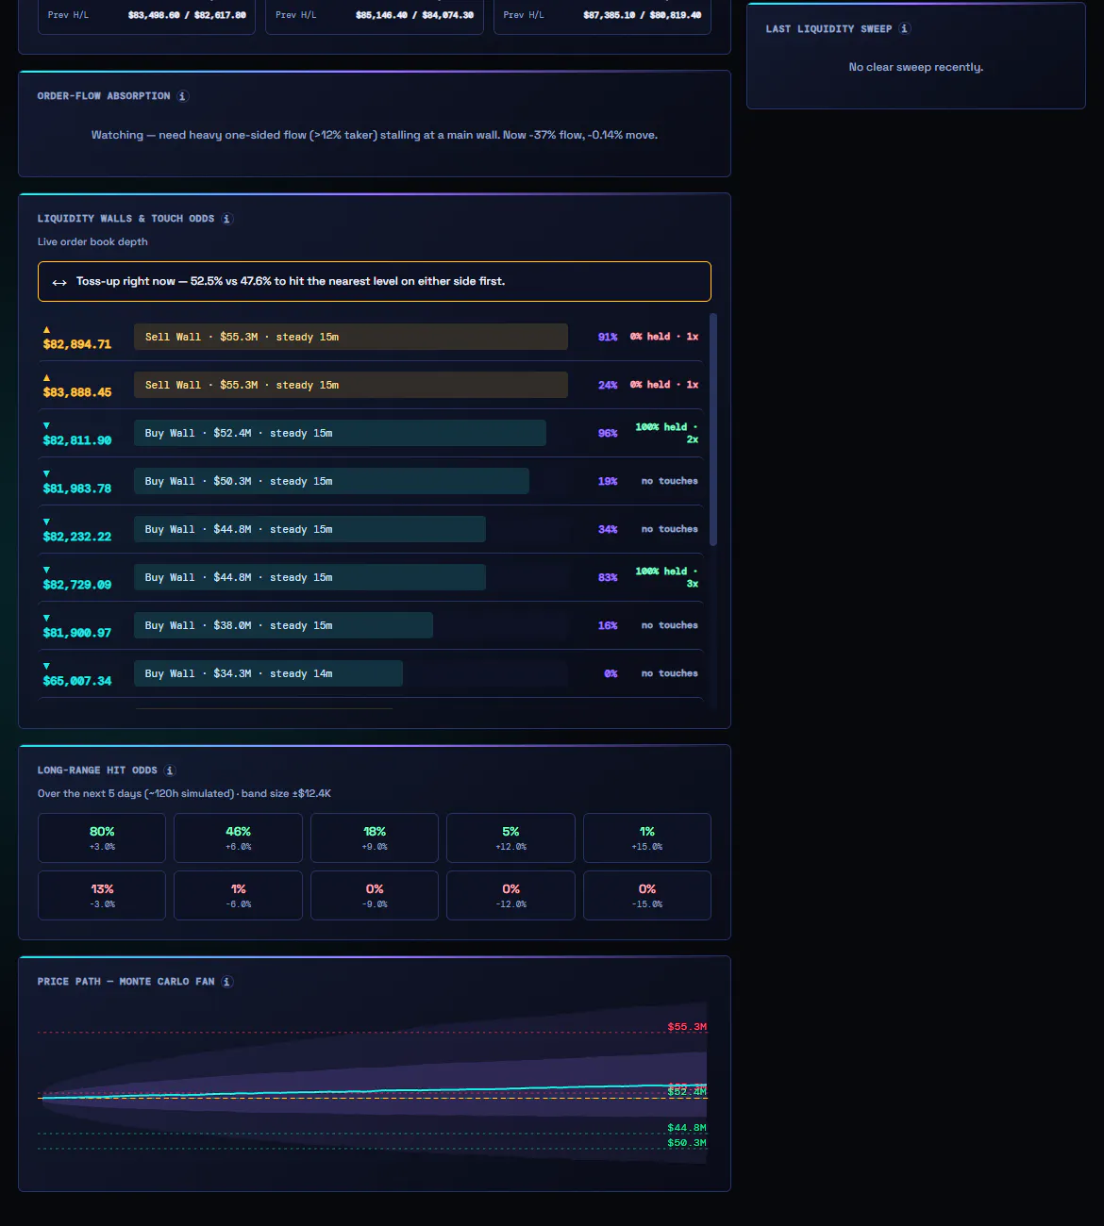Click the order-flow absorption watching message

[x=375, y=135]
